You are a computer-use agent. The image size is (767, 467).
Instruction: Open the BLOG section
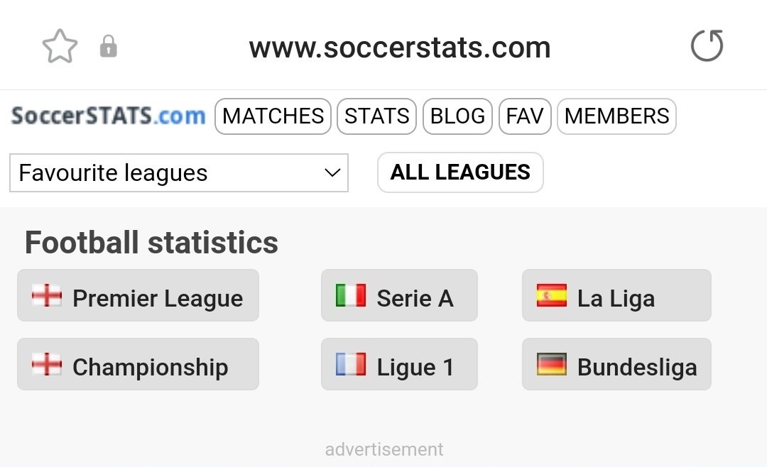coord(457,116)
